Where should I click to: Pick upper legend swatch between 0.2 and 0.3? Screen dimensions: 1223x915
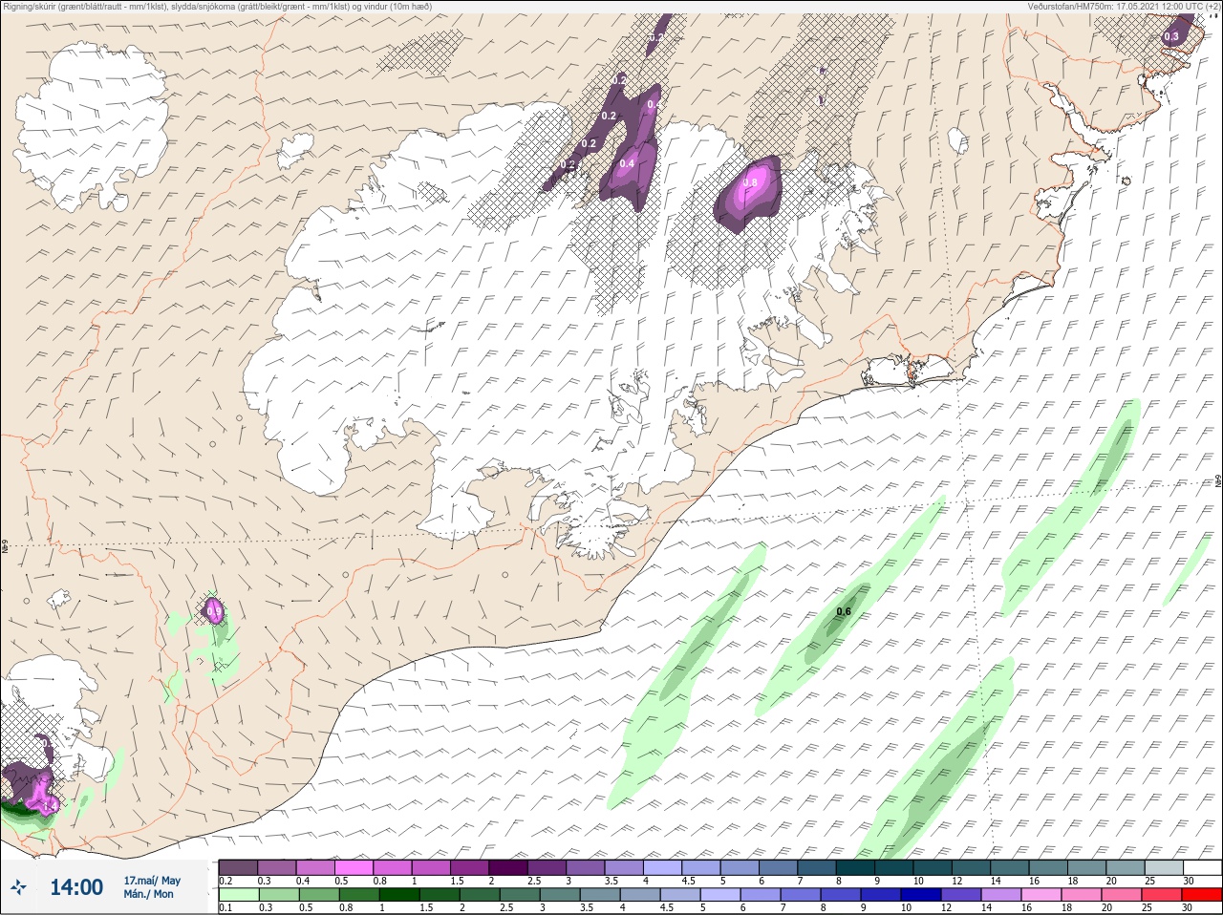click(x=238, y=867)
